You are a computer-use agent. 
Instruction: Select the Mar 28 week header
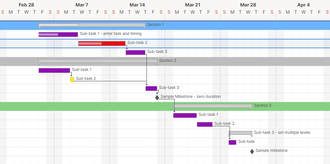coord(248,5)
